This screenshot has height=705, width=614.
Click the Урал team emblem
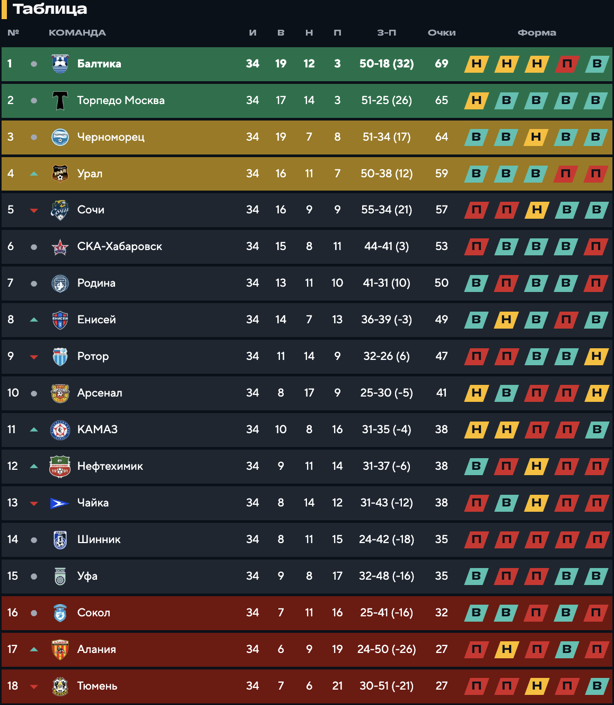[60, 174]
